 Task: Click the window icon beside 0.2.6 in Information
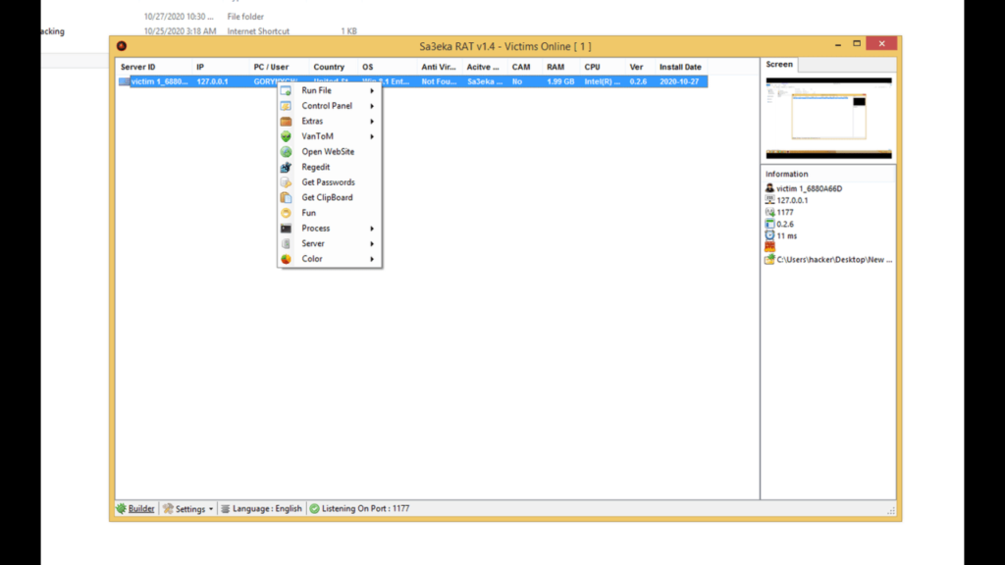(769, 224)
